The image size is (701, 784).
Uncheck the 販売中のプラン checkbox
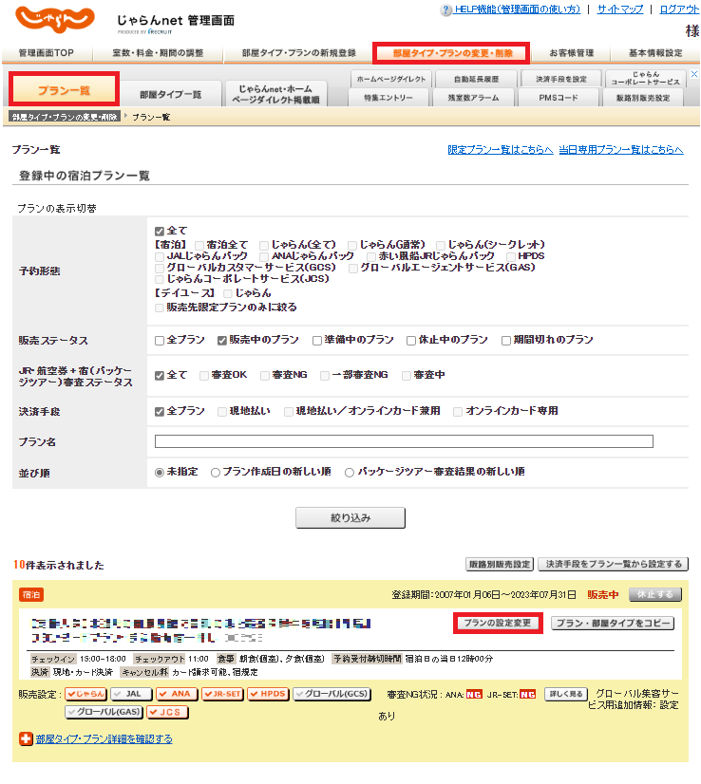tap(222, 341)
